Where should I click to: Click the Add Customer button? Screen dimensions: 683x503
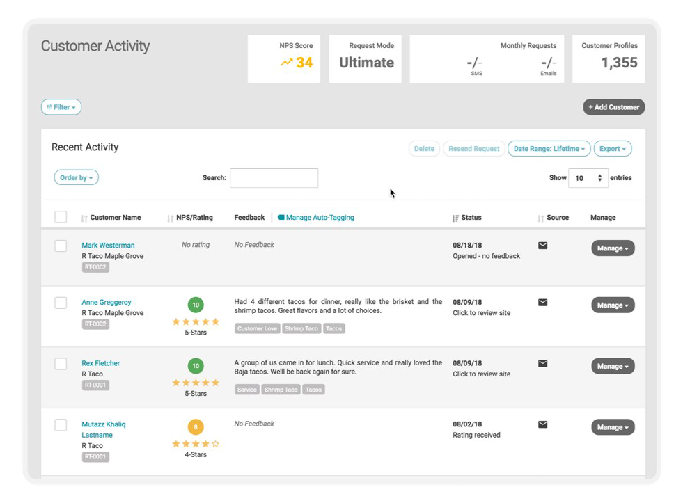pos(613,107)
